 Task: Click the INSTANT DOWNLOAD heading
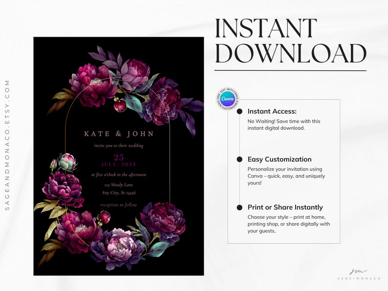tap(290, 41)
